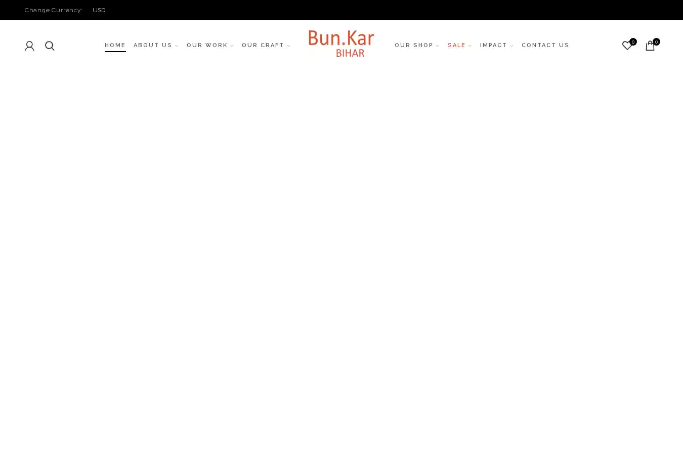Select the red Sale menu item
This screenshot has width=683, height=476.
(456, 46)
